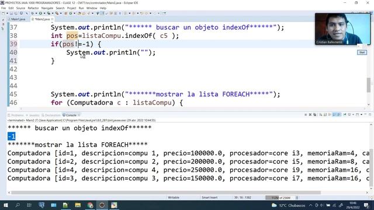
Task: Click the Save toolbar icon
Action: coord(11,13)
